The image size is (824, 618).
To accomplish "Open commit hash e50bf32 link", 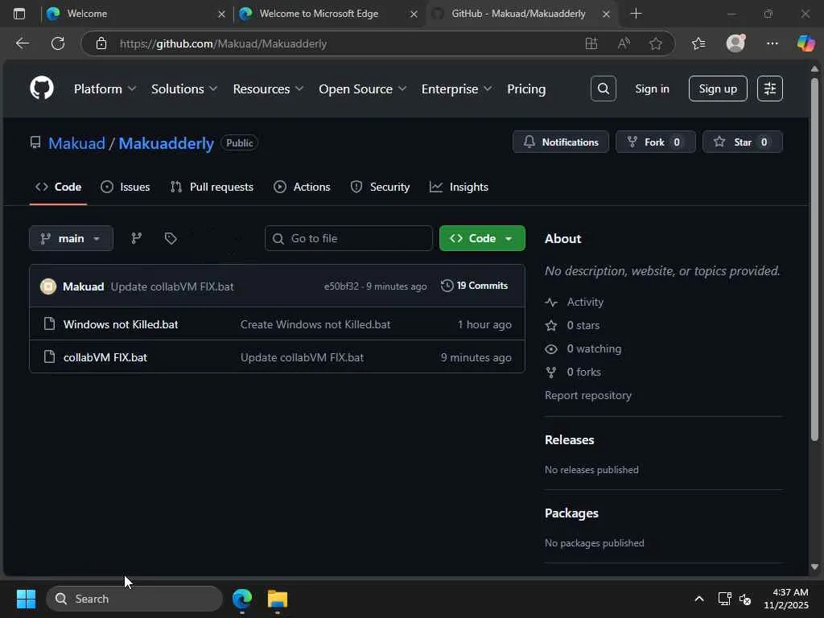I will click(x=341, y=286).
